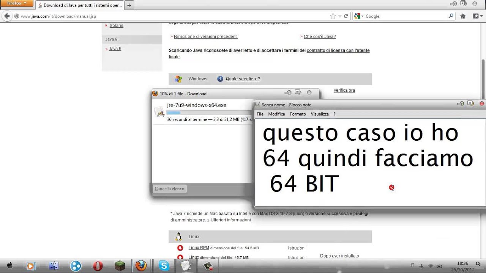
Task: Launch Opera from the taskbar
Action: click(98, 266)
